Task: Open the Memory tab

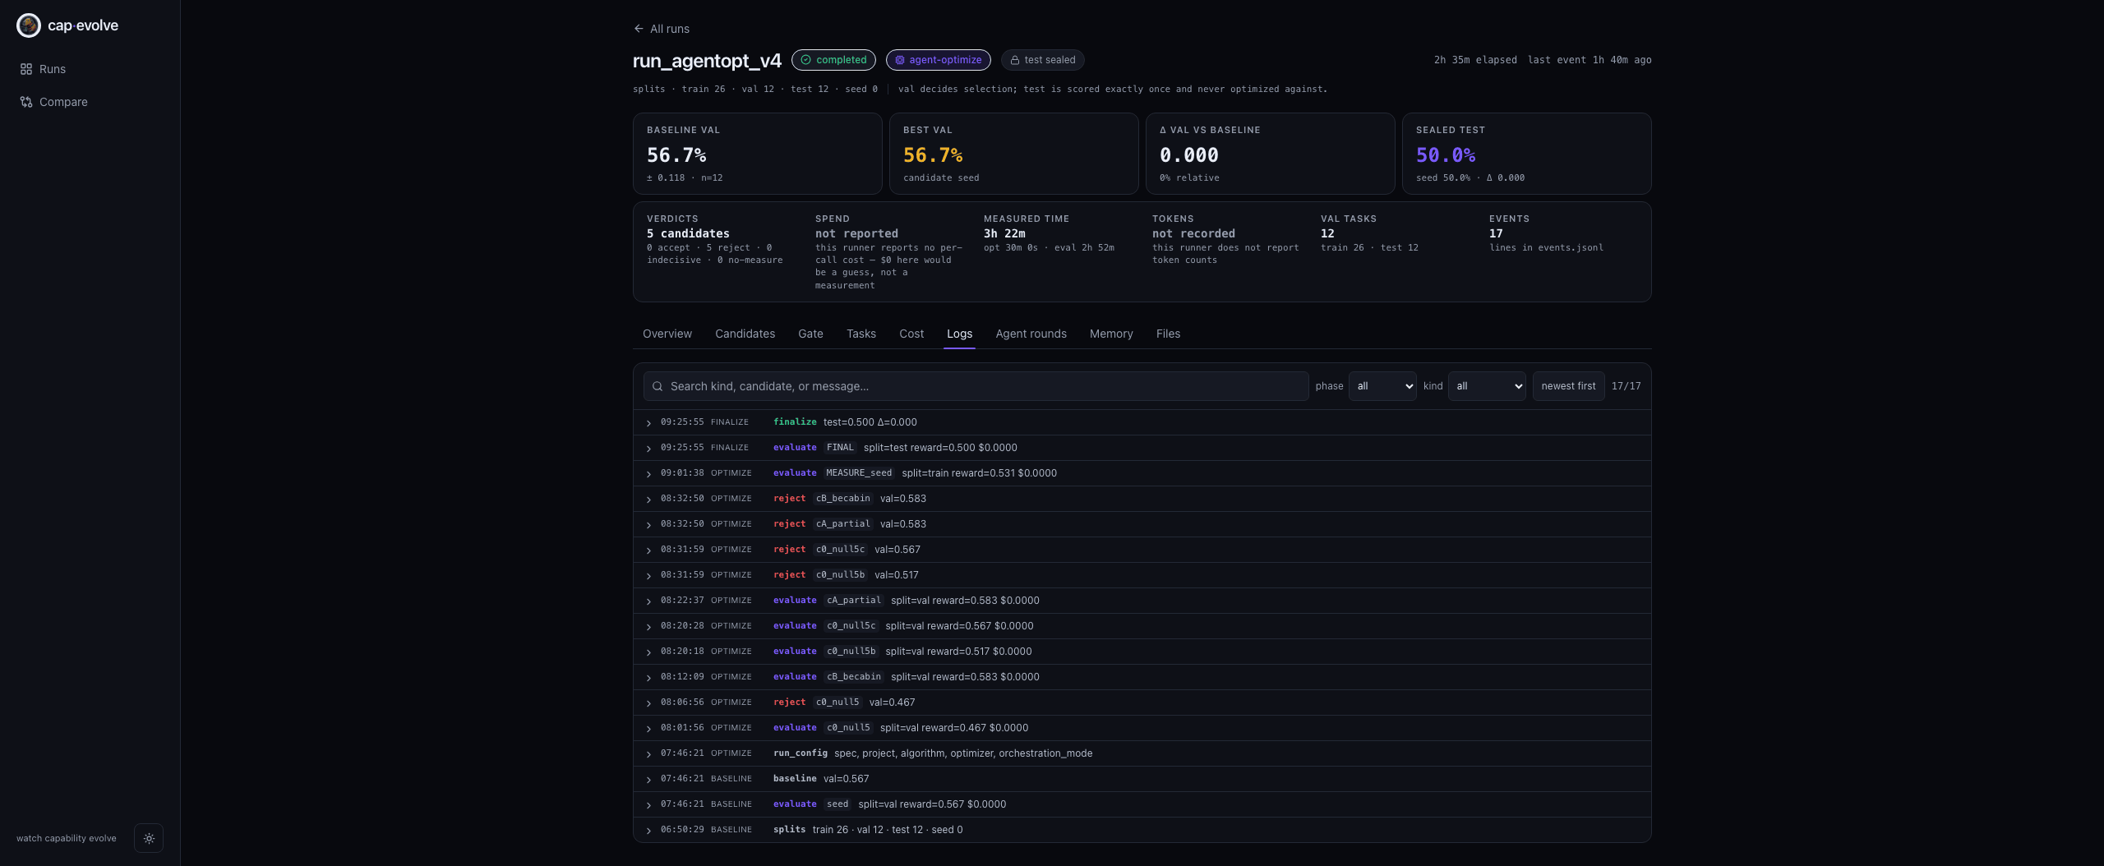Action: point(1111,334)
